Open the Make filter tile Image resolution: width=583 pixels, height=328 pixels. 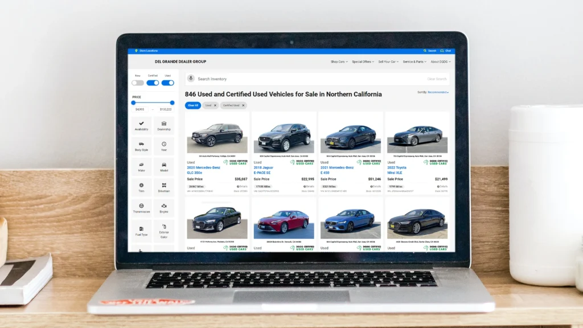141,167
